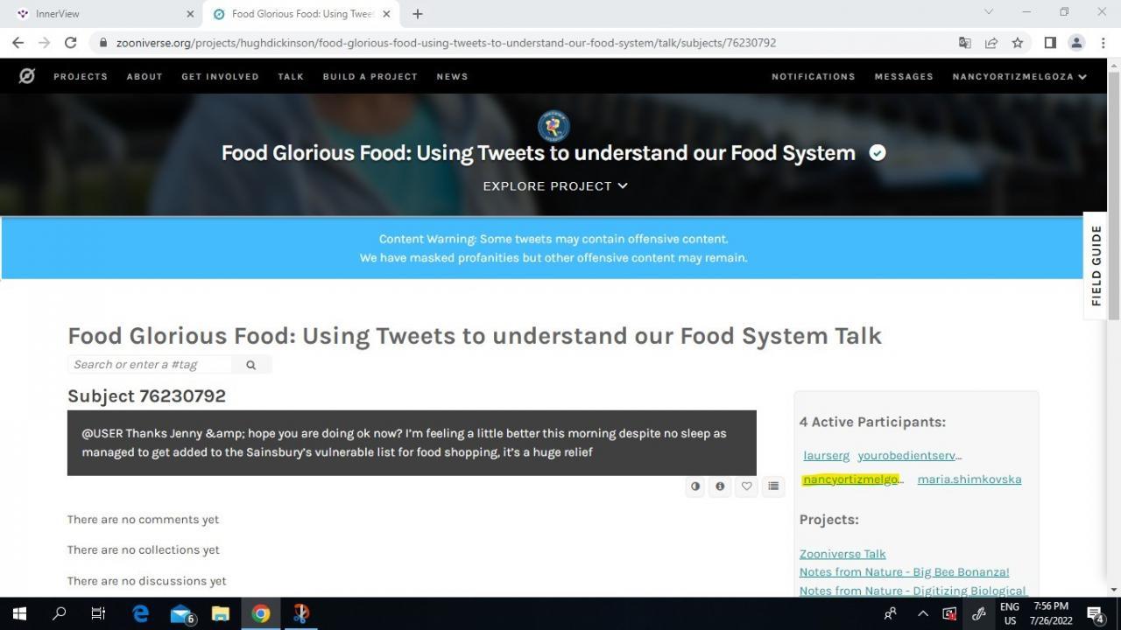Open the tab search dropdown
The image size is (1121, 630).
[989, 12]
